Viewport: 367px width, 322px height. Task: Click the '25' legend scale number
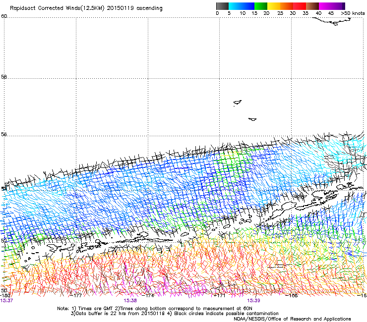[280, 13]
